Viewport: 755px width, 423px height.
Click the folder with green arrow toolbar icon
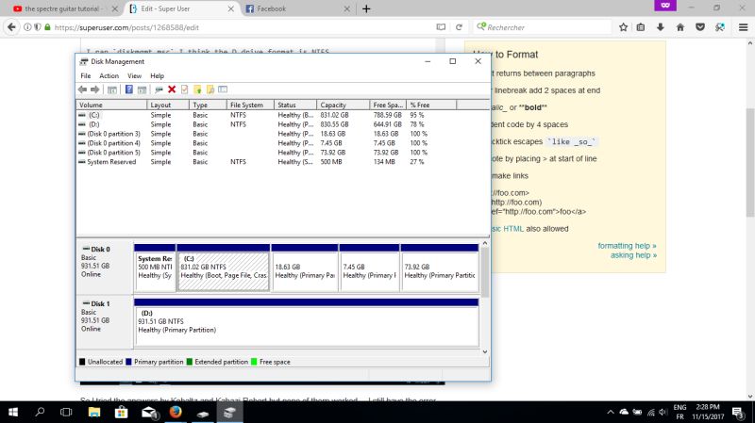[197, 89]
